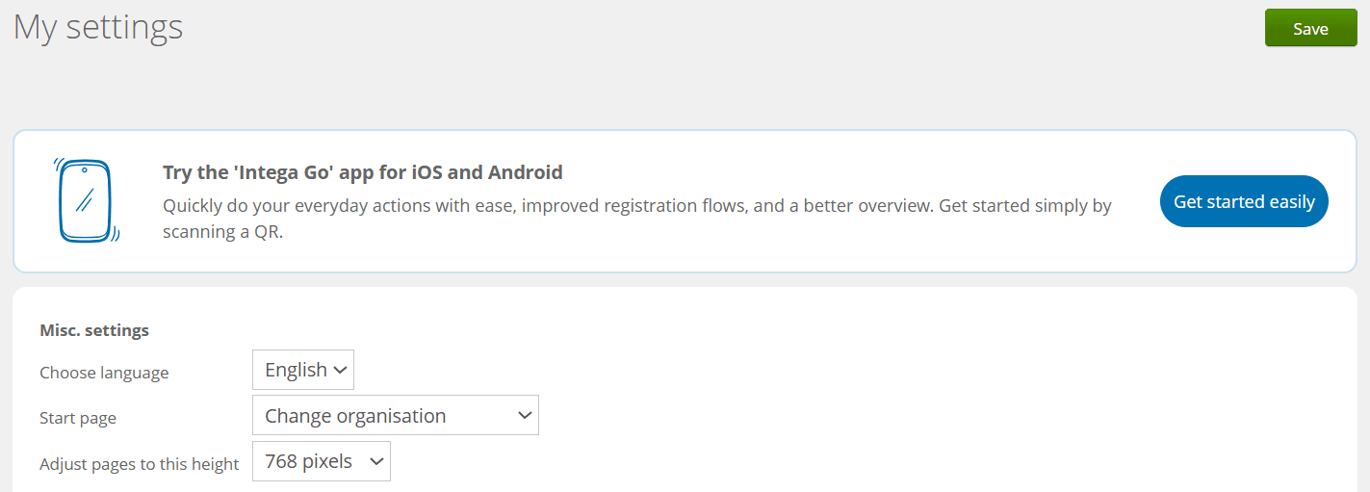This screenshot has height=492, width=1370.
Task: Click the phone icon for Intega Go
Action: click(x=86, y=201)
